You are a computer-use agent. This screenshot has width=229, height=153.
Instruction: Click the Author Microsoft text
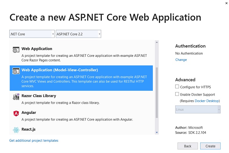(x=189, y=128)
